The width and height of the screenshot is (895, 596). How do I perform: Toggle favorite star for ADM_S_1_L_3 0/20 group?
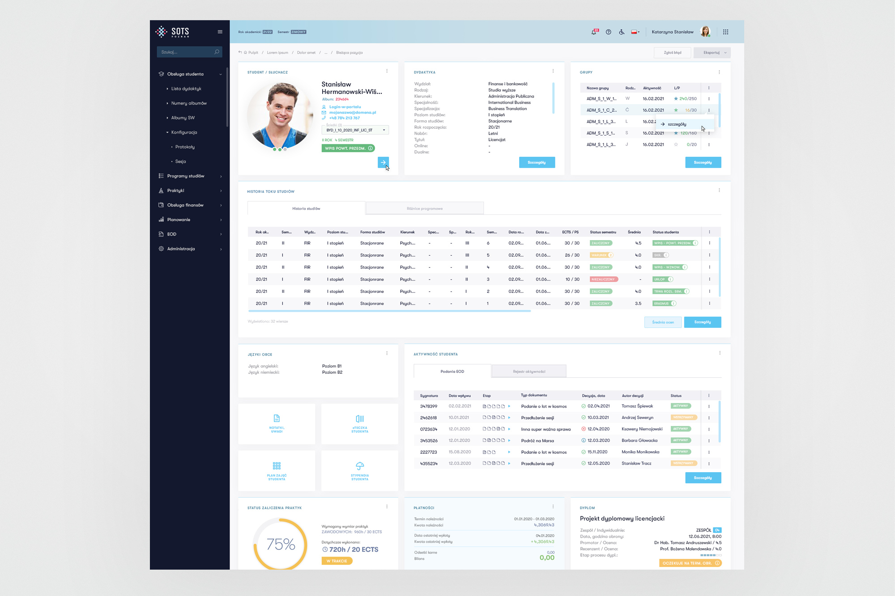click(x=676, y=144)
